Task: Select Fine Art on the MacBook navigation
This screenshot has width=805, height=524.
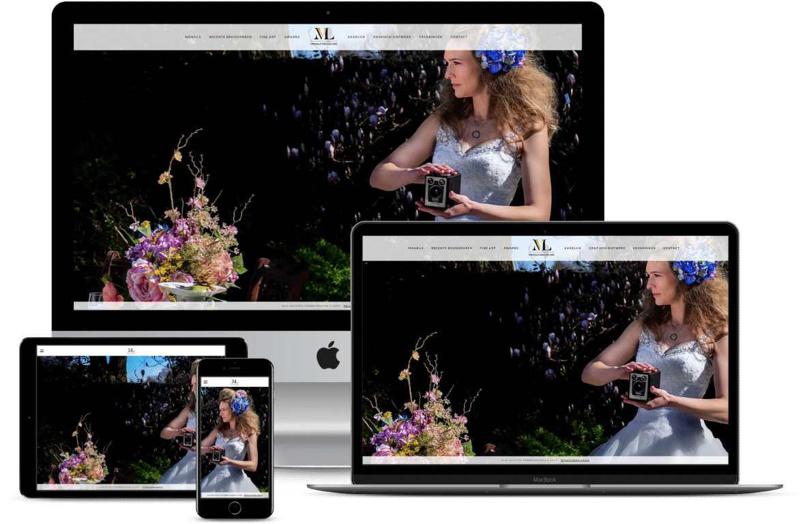Action: click(x=488, y=248)
